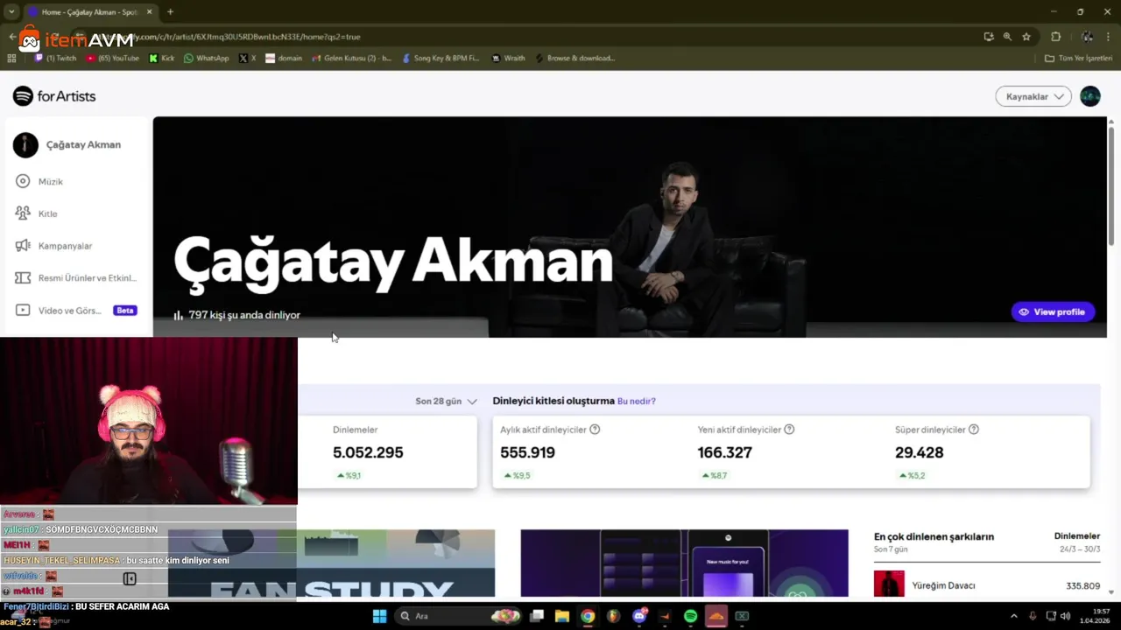Open the Twitch bookmark
Image resolution: width=1121 pixels, height=630 pixels.
[x=56, y=59]
